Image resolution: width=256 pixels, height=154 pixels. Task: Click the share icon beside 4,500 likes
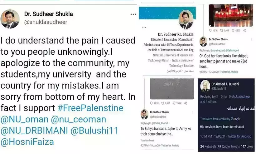click(x=244, y=30)
